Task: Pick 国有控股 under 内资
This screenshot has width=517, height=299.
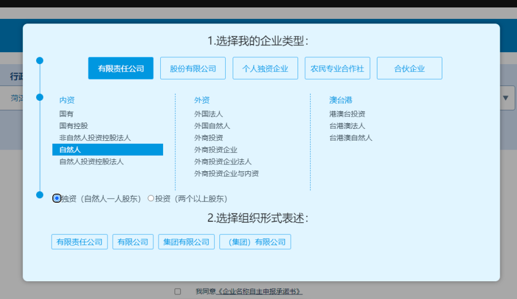Action: (x=74, y=125)
